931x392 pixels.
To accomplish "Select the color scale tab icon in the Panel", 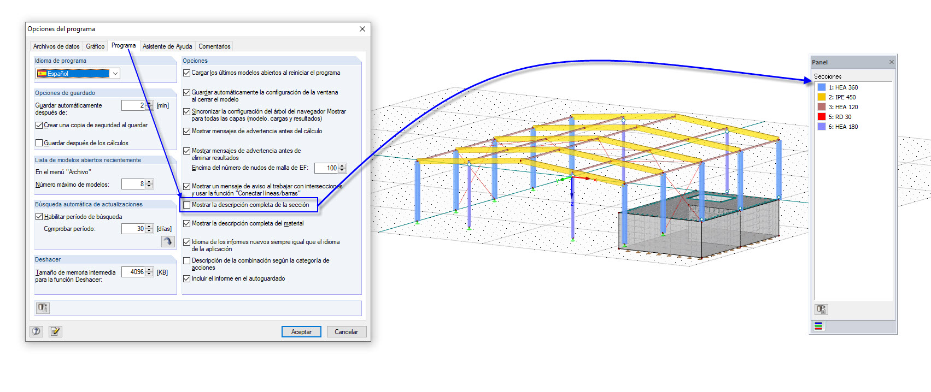I will click(818, 326).
